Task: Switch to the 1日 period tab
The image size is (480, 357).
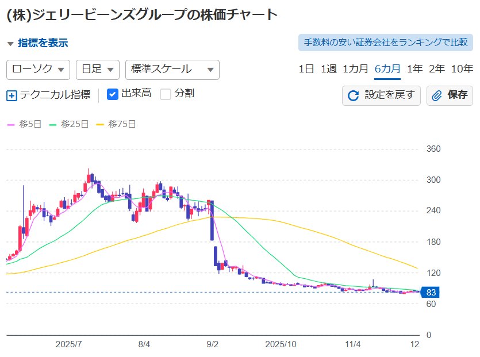Action: pos(306,69)
